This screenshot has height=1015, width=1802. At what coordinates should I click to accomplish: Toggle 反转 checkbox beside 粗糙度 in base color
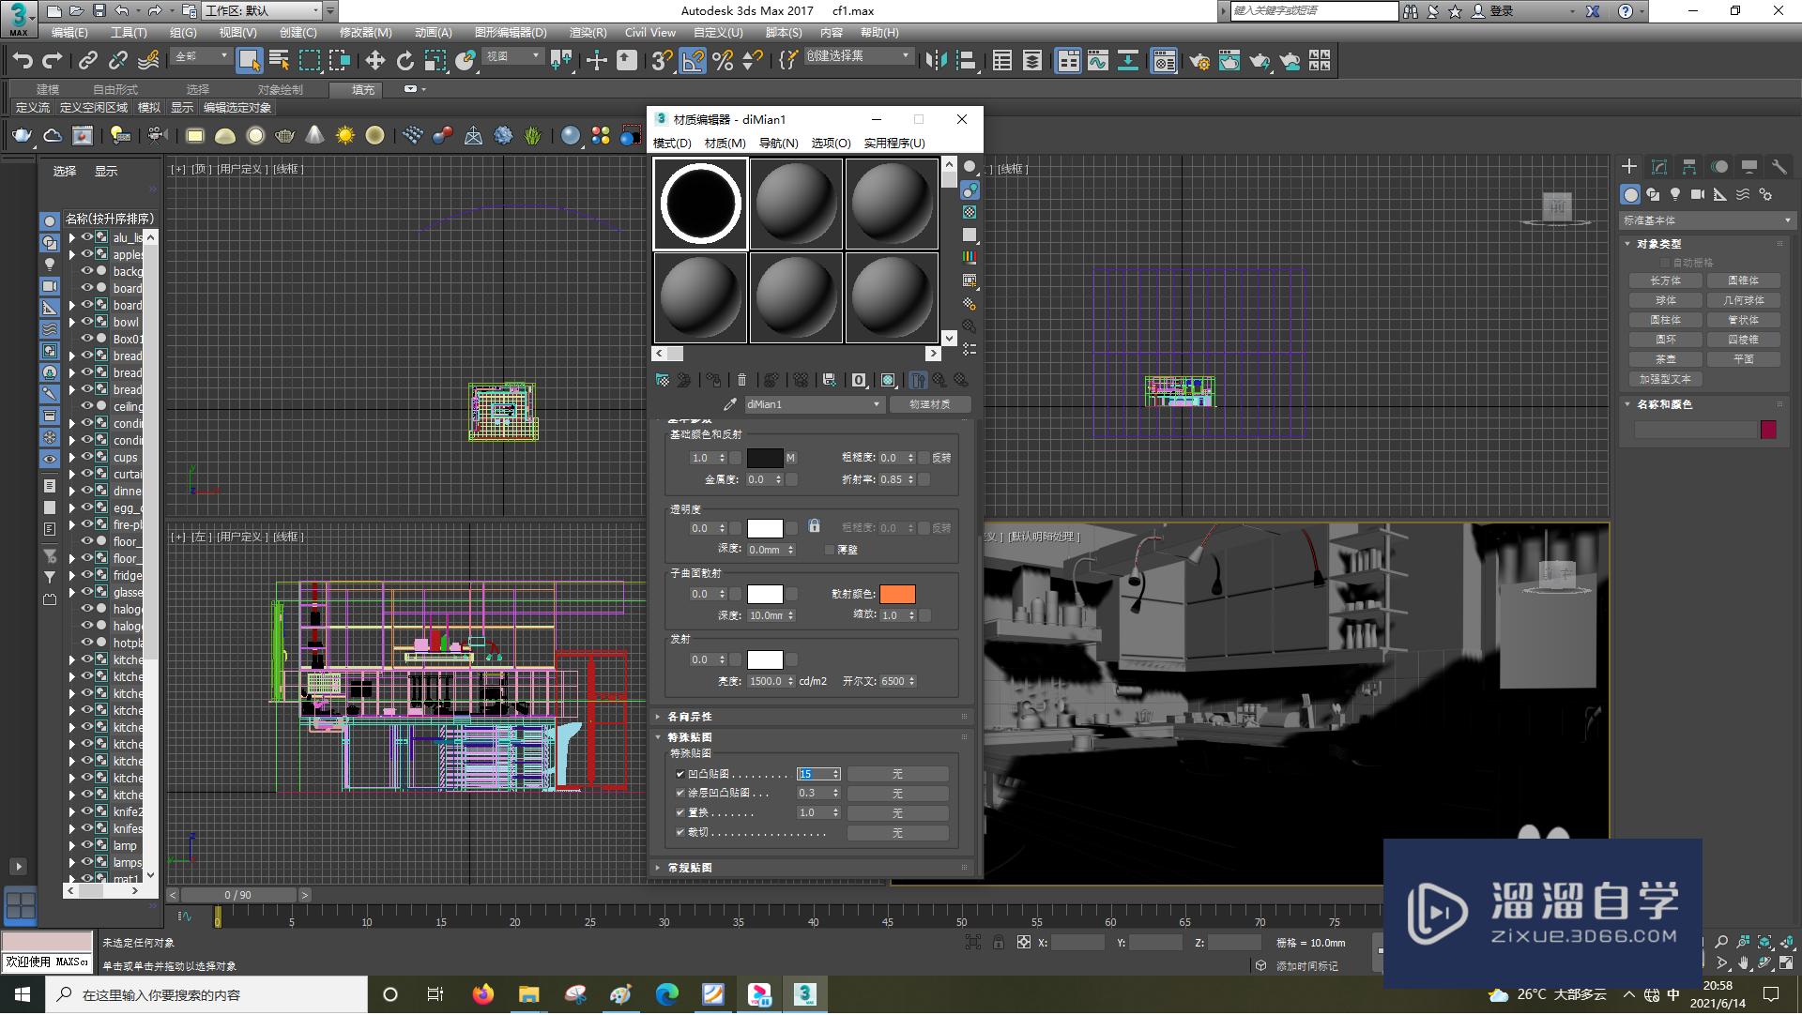pos(924,458)
